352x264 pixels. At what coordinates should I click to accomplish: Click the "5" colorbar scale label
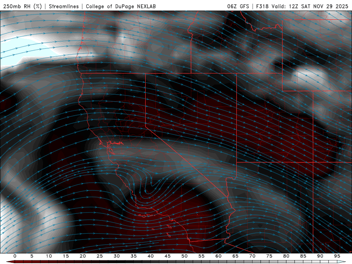(x=32, y=256)
